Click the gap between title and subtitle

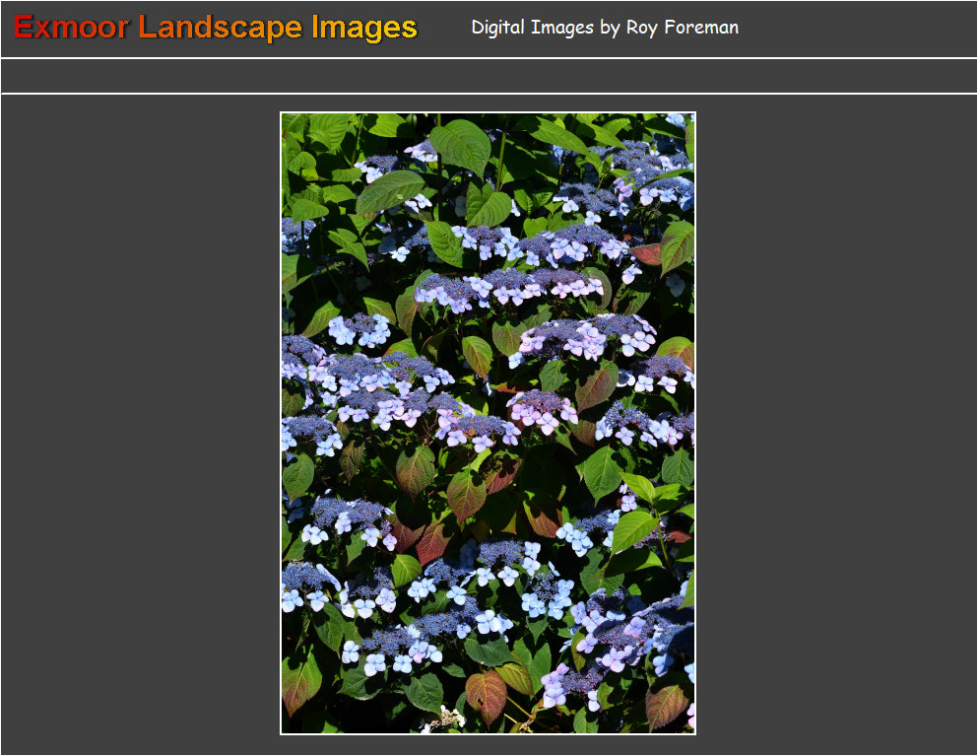[x=444, y=28]
